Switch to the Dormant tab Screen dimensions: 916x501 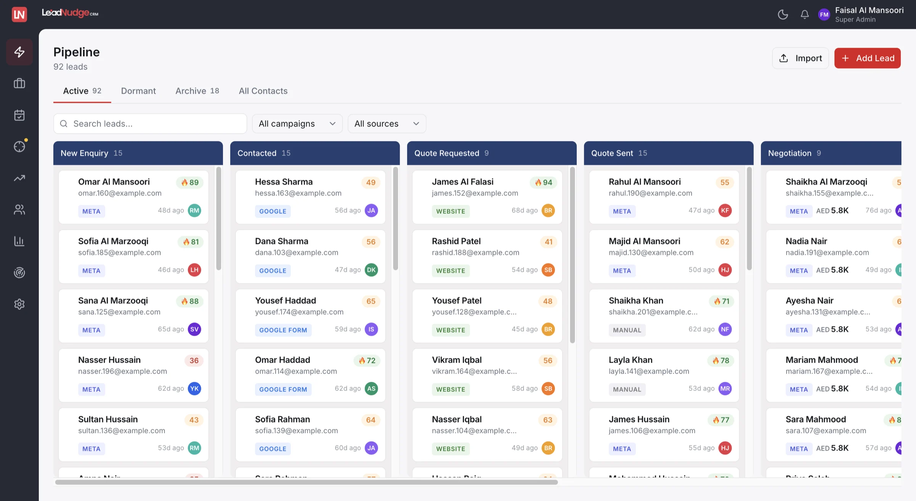[139, 91]
